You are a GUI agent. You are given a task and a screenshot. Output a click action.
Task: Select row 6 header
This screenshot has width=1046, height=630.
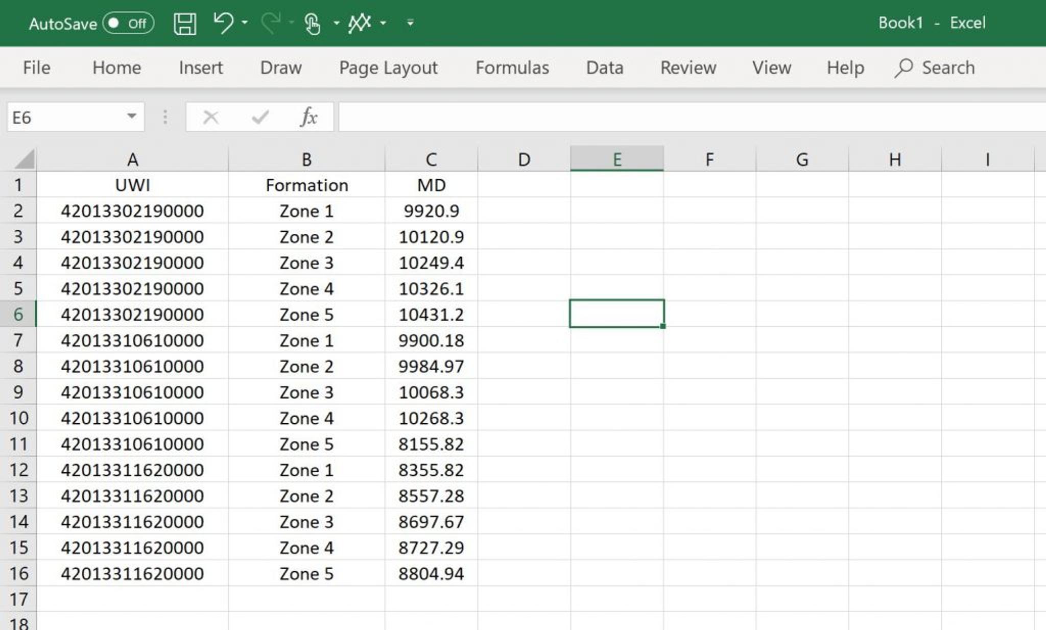[x=18, y=314]
